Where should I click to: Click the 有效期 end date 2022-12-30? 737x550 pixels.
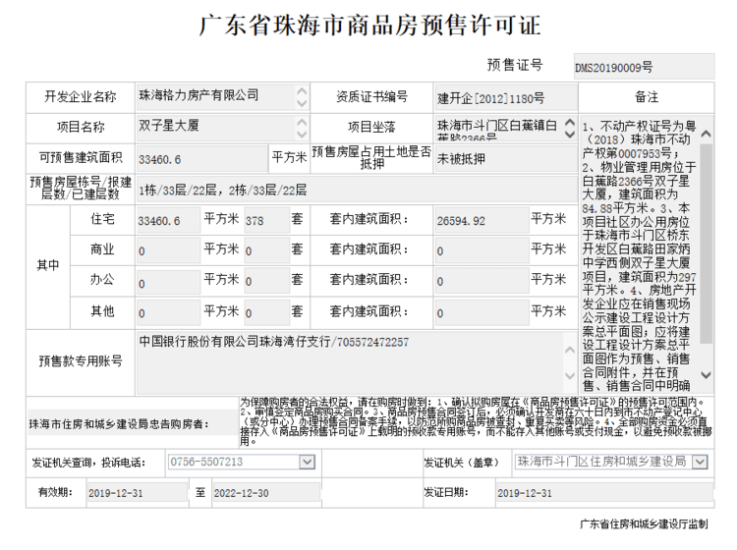[x=265, y=492]
